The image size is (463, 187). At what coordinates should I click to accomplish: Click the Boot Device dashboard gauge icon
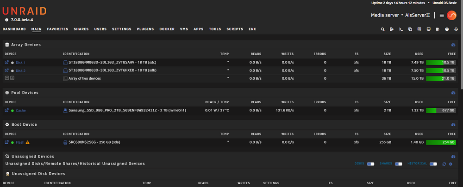click(453, 125)
